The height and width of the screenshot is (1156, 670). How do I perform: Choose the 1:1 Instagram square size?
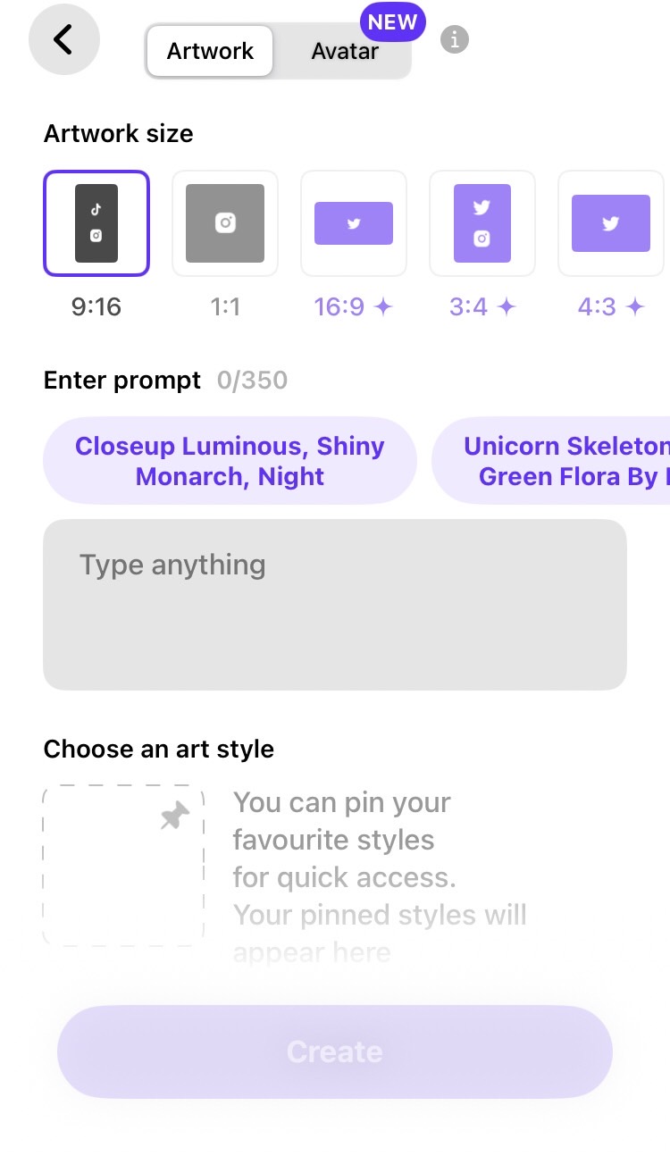(x=225, y=223)
